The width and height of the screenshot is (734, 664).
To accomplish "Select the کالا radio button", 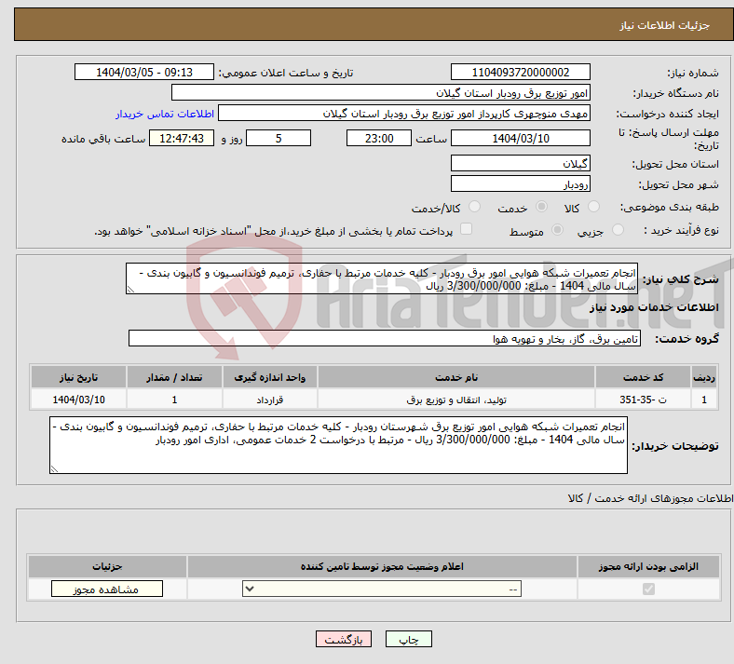I will point(593,207).
